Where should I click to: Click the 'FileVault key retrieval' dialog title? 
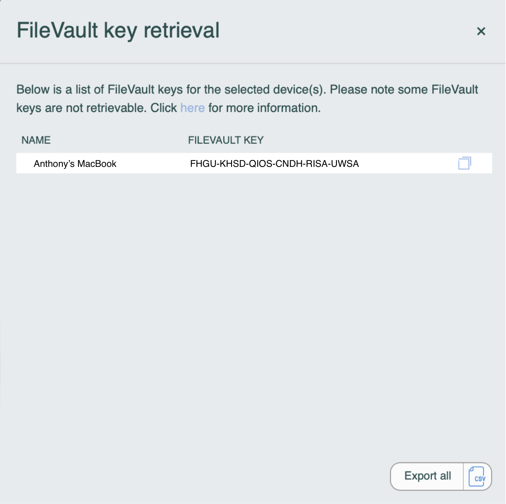[118, 30]
